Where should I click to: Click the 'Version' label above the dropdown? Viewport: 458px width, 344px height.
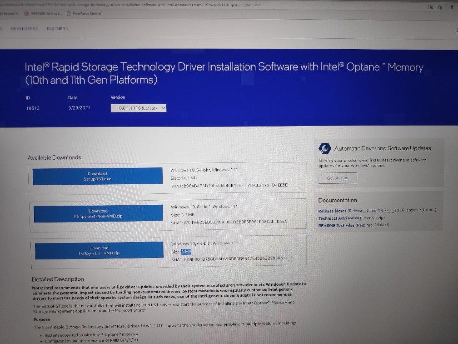(118, 97)
